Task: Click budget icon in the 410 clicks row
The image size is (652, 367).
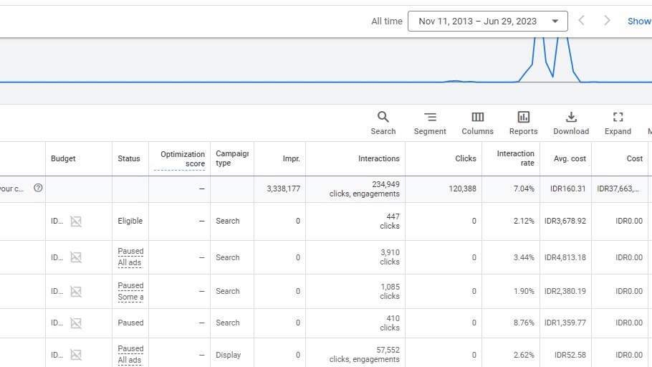Action: tap(76, 323)
